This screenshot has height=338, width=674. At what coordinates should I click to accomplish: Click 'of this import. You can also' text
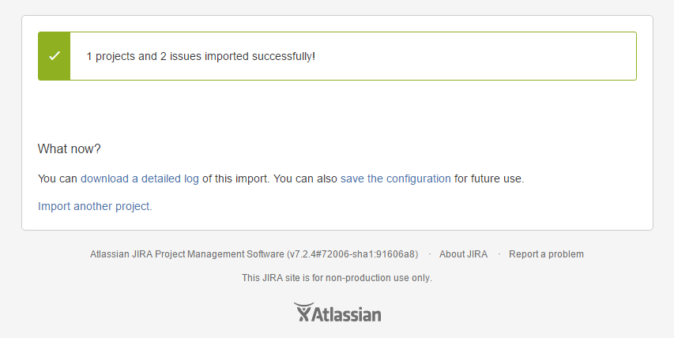pyautogui.click(x=269, y=178)
